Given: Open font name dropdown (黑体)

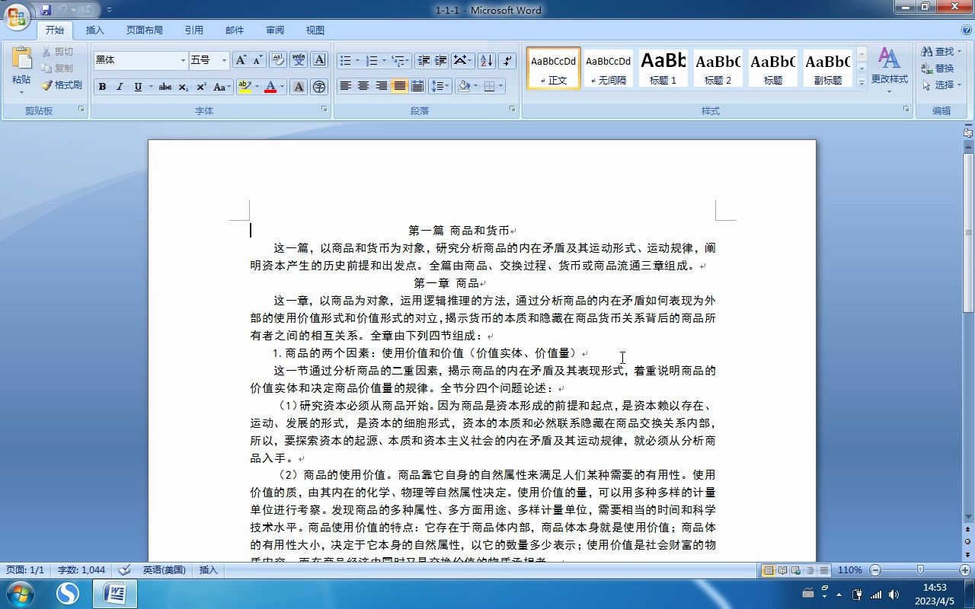Looking at the screenshot, I should (x=183, y=60).
